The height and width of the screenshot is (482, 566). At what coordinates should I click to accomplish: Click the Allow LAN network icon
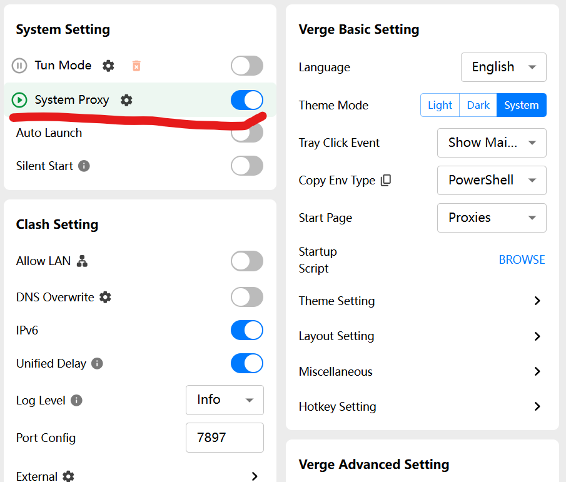[x=82, y=261]
